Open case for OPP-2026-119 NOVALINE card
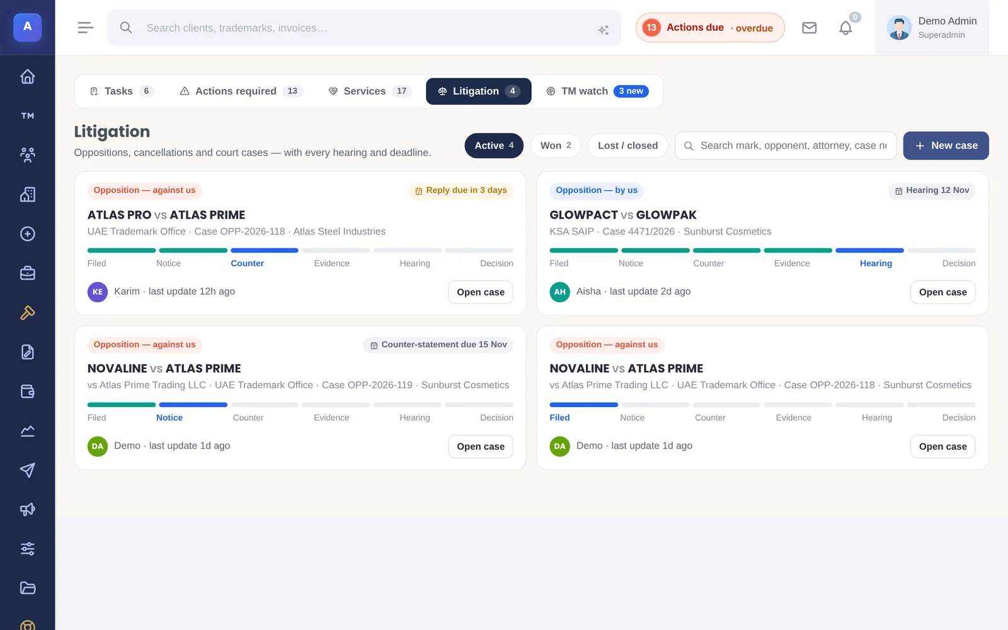This screenshot has height=630, width=1008. 481,447
